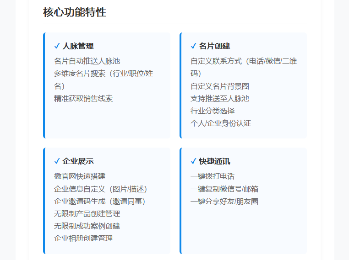The height and width of the screenshot is (260, 349).
Task: Click the text 精准获取销售线索
Action: [x=83, y=99]
